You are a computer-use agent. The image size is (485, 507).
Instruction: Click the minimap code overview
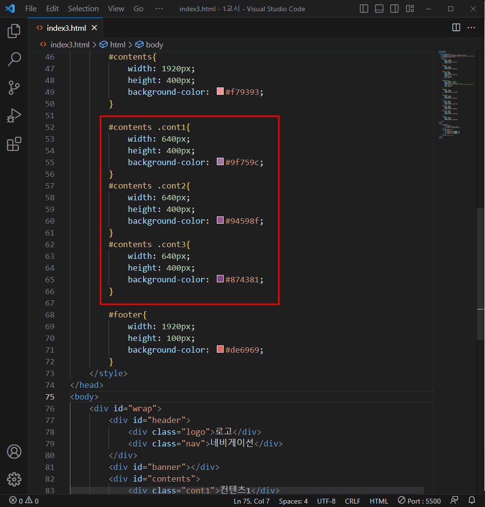pos(457,94)
